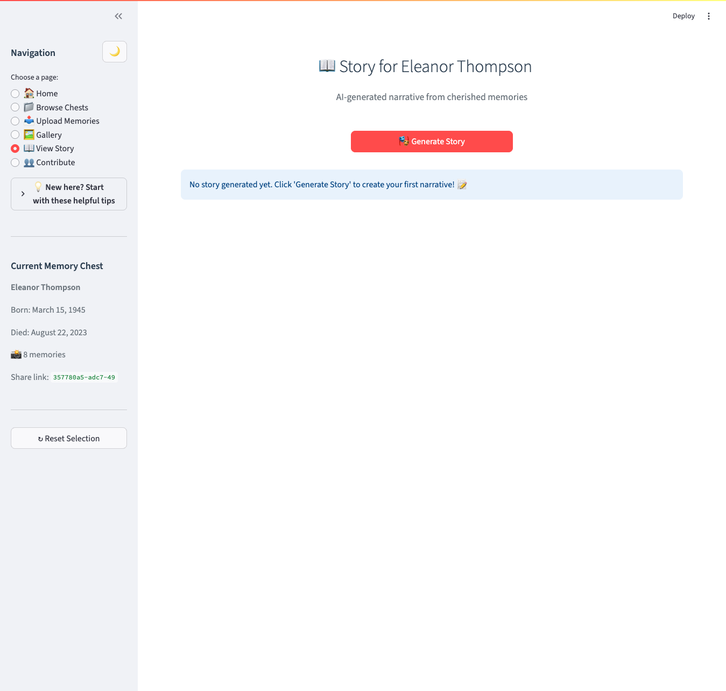
Task: Click the house icon beside Home
Action: (29, 93)
